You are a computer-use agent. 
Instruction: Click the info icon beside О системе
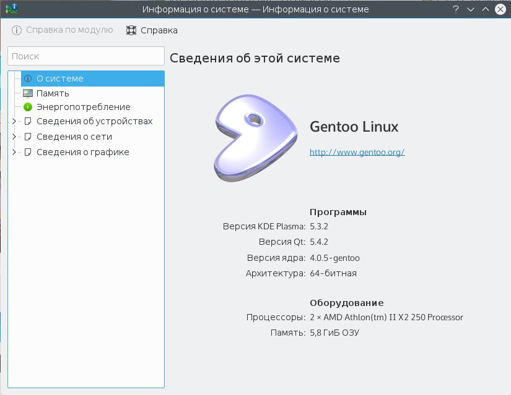[27, 79]
